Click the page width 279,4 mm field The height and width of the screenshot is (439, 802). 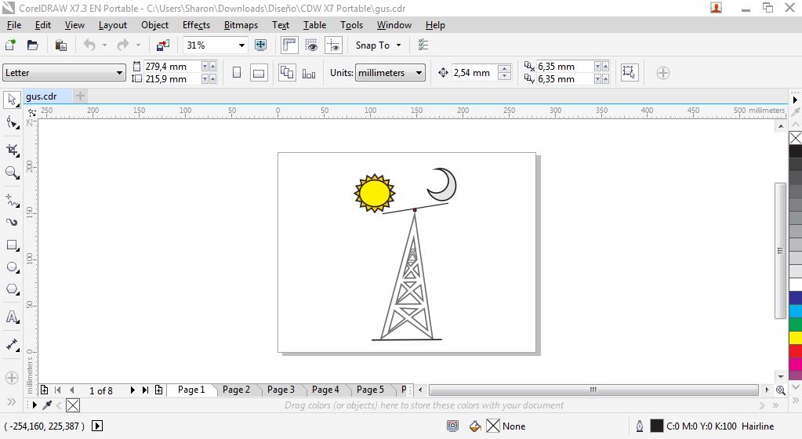tap(172, 67)
